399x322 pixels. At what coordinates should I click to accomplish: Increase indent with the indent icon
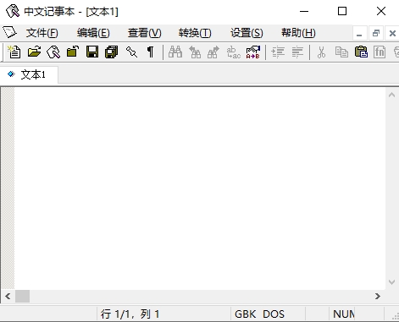coord(278,52)
